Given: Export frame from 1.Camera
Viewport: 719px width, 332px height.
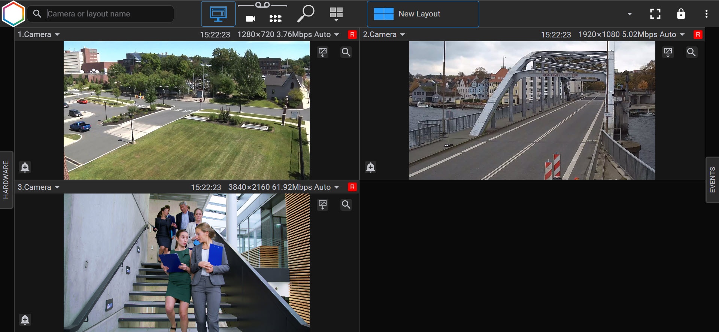Looking at the screenshot, I should coord(323,52).
